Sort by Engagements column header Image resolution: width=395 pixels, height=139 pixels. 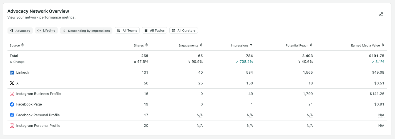[190, 45]
